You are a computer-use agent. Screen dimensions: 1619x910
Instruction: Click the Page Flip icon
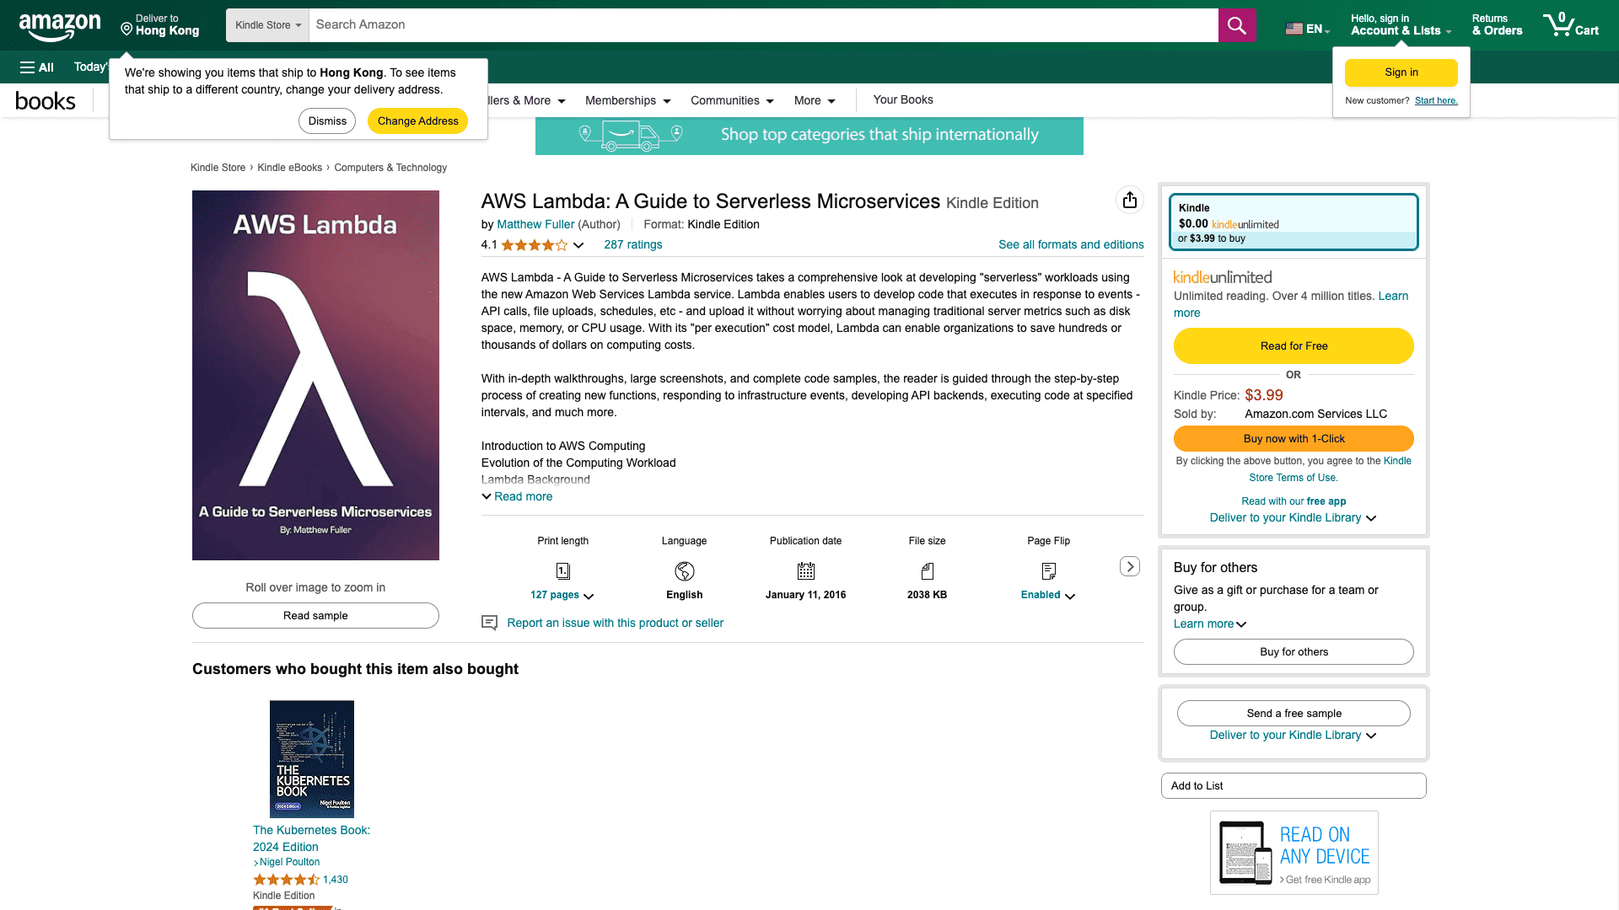coord(1049,571)
